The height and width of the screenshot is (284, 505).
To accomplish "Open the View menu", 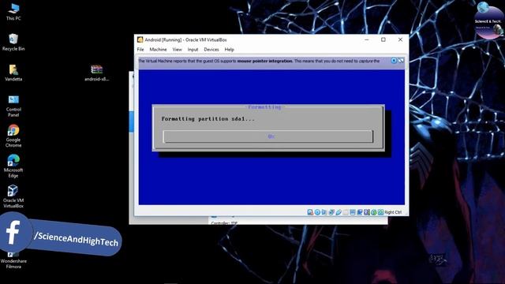I will point(177,50).
